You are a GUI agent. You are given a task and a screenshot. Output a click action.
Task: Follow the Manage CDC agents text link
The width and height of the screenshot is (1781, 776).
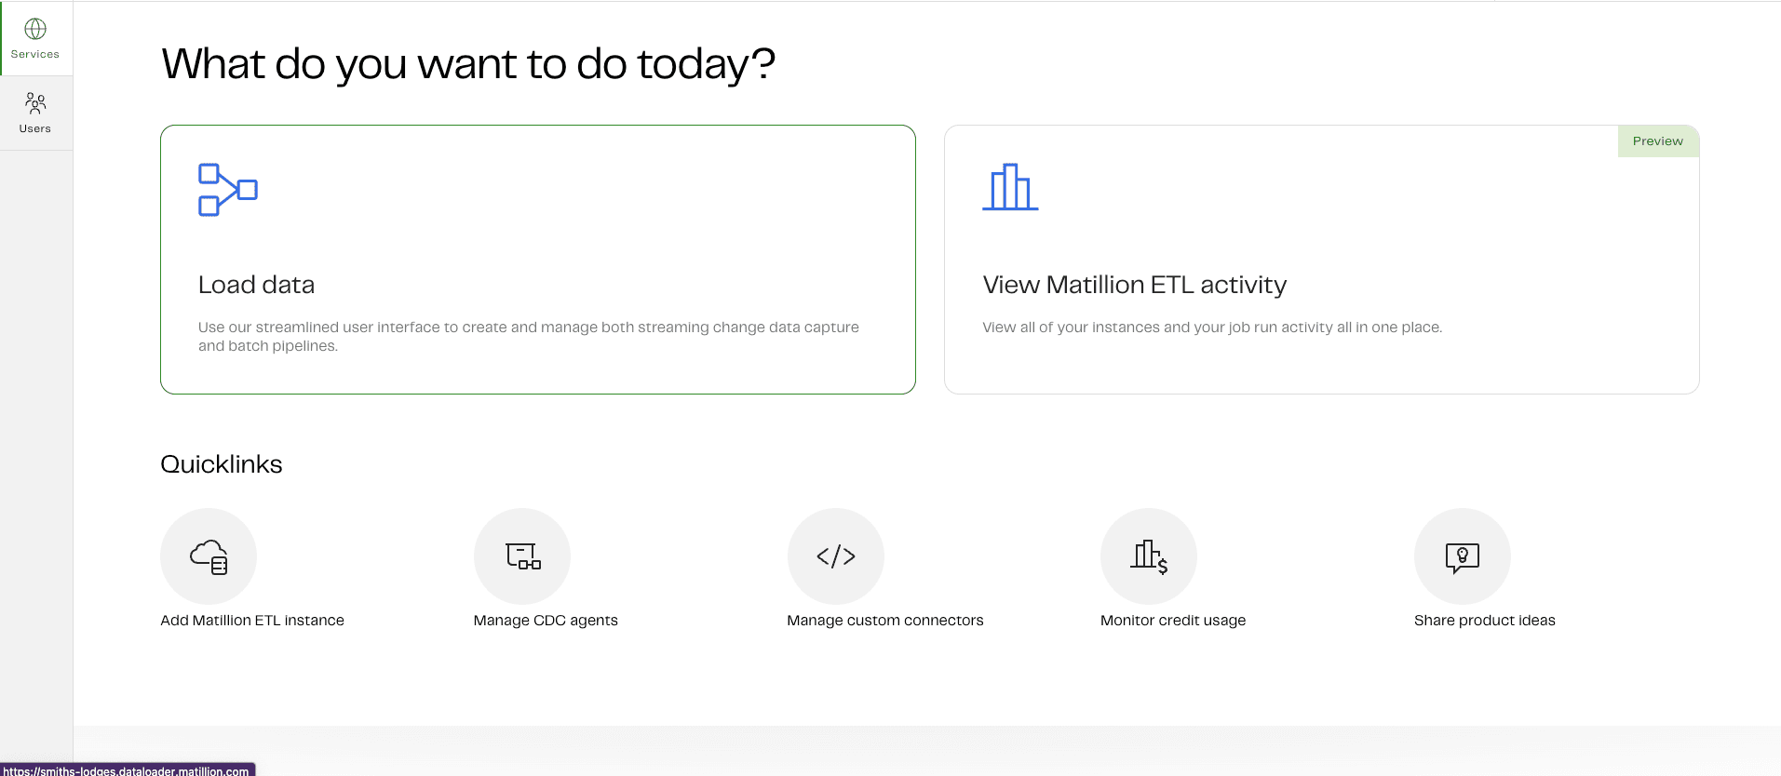(x=546, y=621)
